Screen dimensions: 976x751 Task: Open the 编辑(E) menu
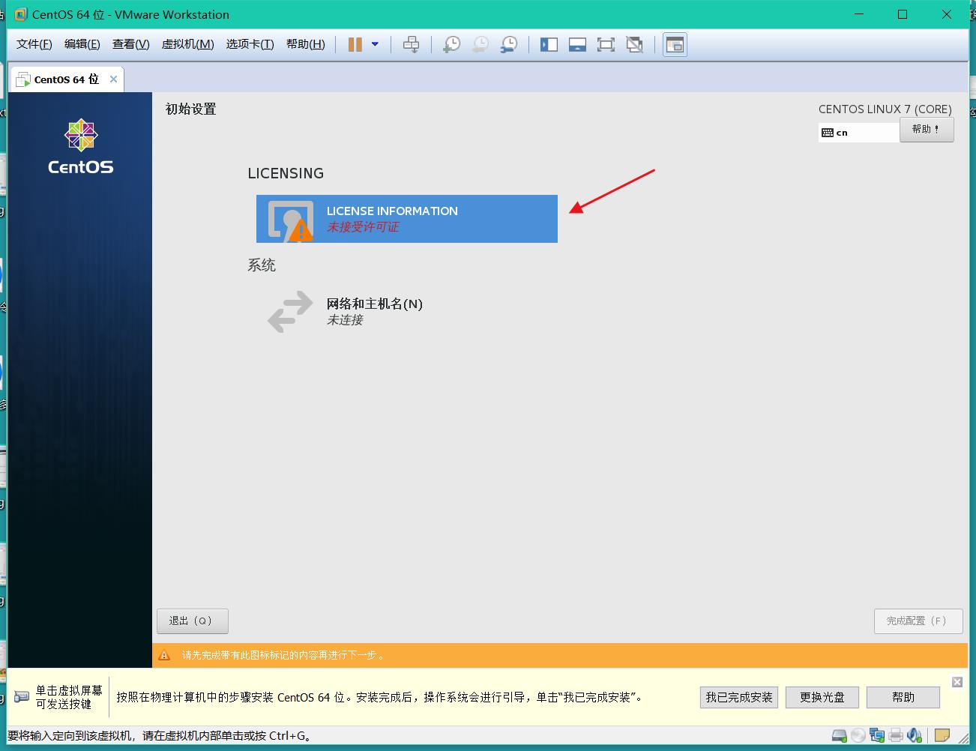[82, 44]
